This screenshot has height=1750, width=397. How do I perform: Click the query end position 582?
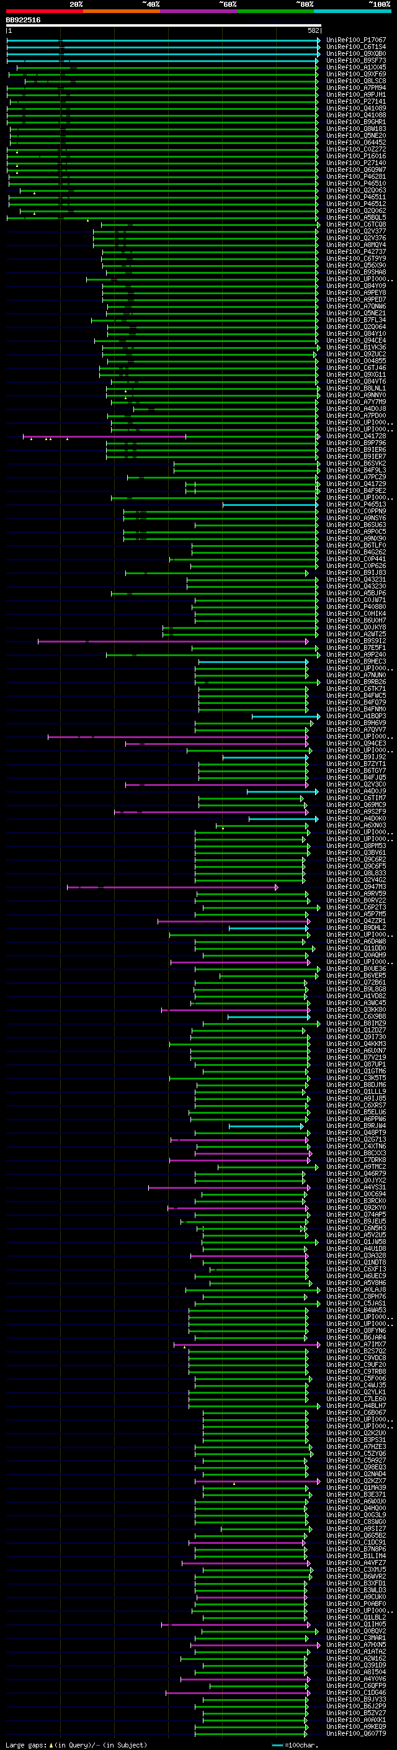click(x=313, y=30)
